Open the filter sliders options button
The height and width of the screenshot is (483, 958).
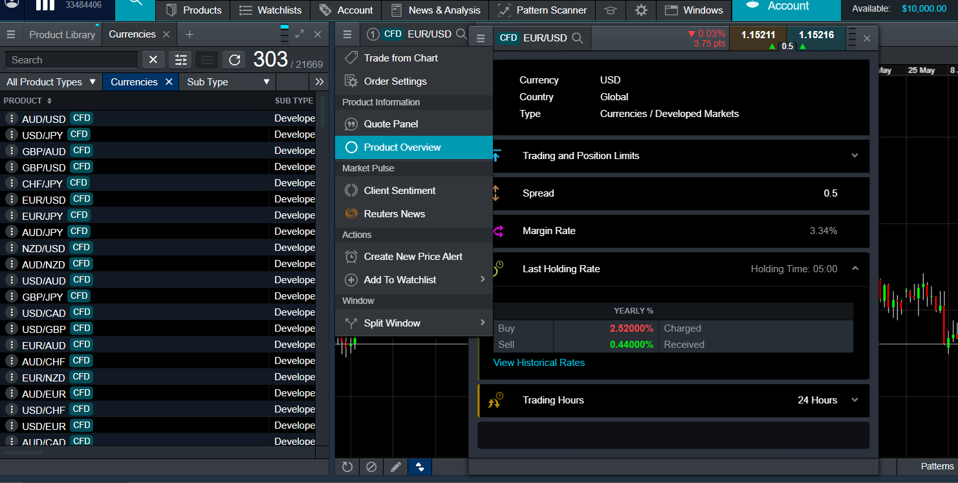pyautogui.click(x=180, y=59)
